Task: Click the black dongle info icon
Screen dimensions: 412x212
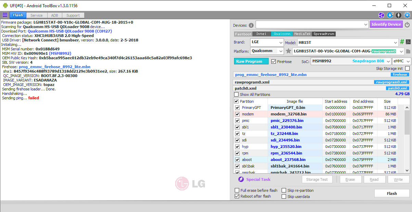Action: [399, 15]
